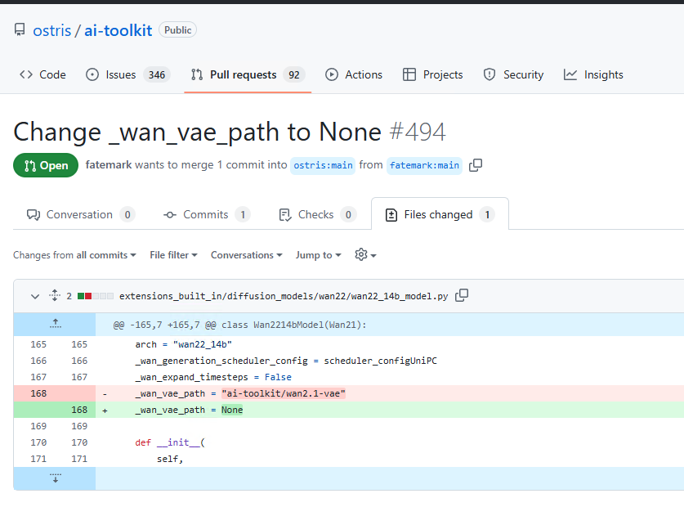This screenshot has width=684, height=507.
Task: Click line number 171 in right column
Action: [79, 459]
